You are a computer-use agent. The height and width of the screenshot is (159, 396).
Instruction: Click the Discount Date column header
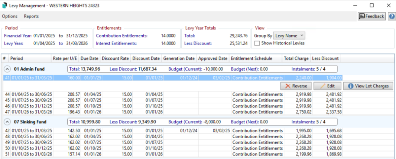click(146, 59)
